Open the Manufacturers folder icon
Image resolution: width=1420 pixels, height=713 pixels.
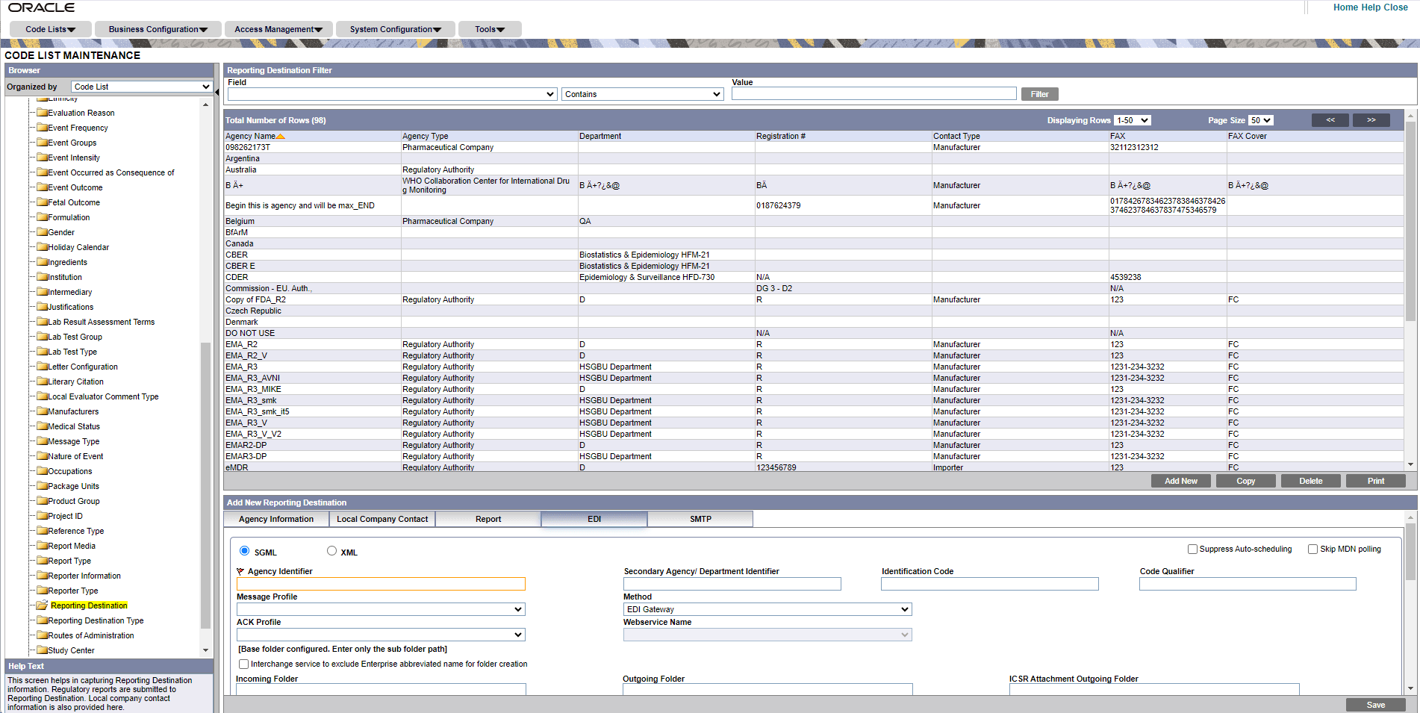tap(43, 411)
